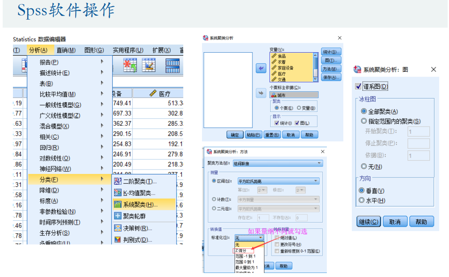
Task: Select 分类(F) in the Analyze menu
Action: pyautogui.click(x=70, y=180)
